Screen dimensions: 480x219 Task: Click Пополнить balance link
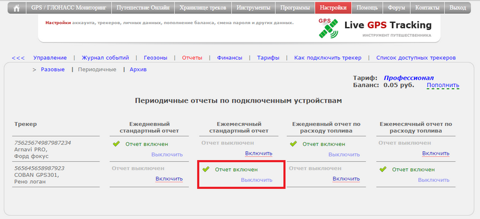[443, 85]
